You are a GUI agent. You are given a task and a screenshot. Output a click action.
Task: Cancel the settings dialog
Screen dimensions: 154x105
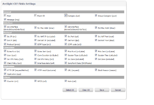click(x=118, y=90)
